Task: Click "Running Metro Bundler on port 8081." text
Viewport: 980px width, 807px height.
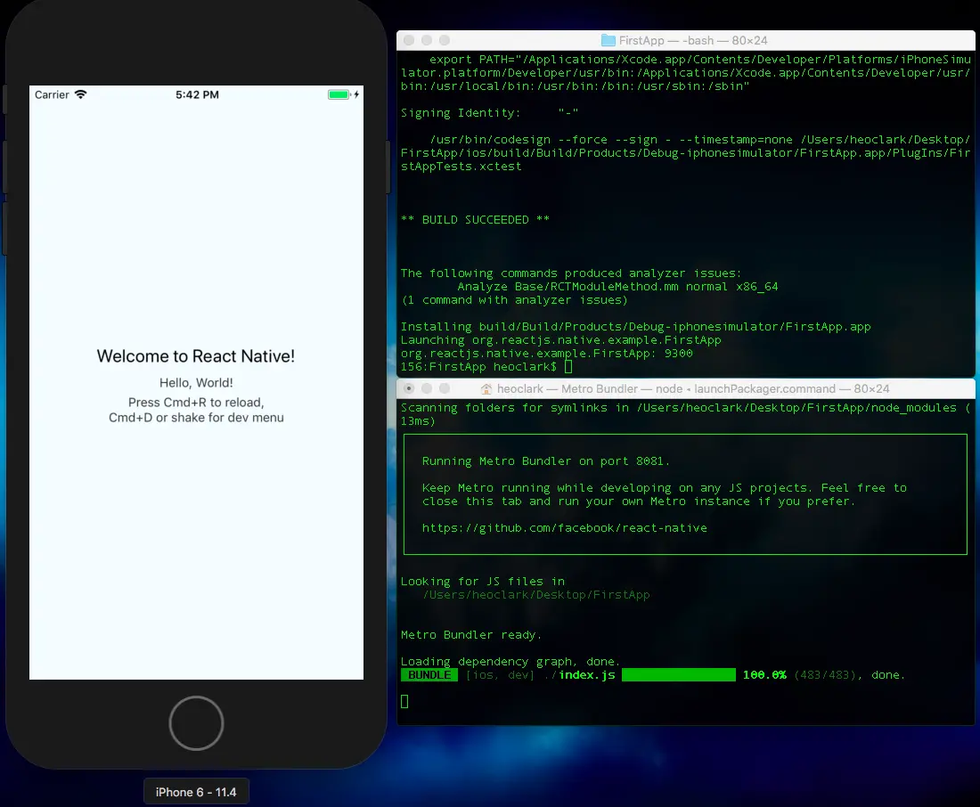Action: click(545, 461)
